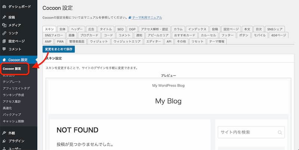Click 変更をまとめて保存 button
This screenshot has height=150, width=299.
point(59,49)
